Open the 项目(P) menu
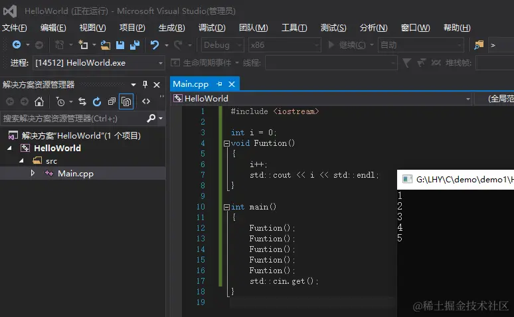 (x=132, y=28)
